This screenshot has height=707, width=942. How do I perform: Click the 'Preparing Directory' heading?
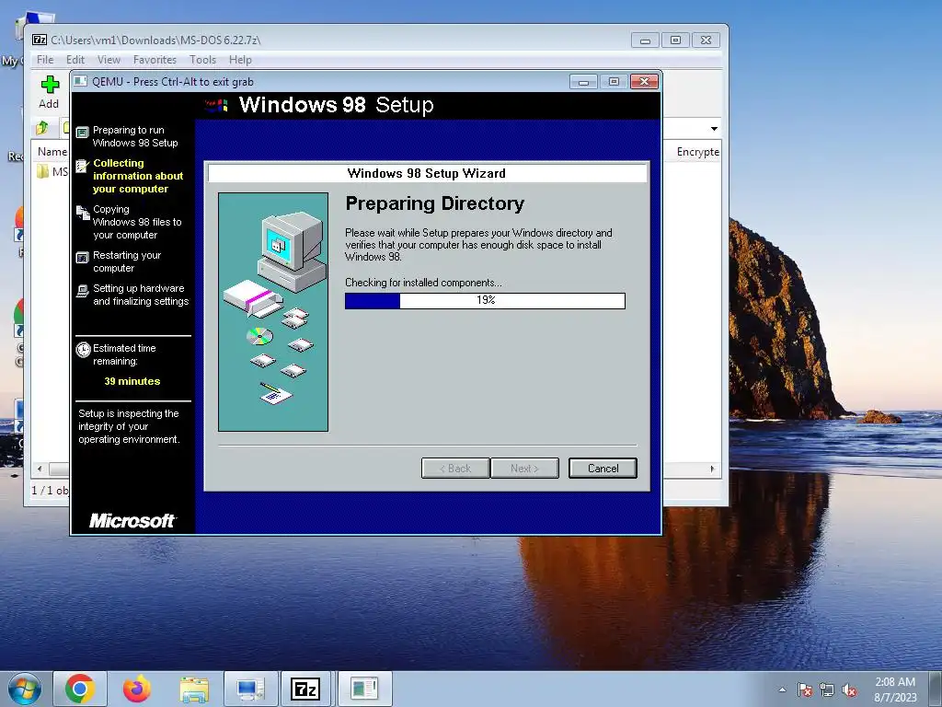tap(434, 203)
